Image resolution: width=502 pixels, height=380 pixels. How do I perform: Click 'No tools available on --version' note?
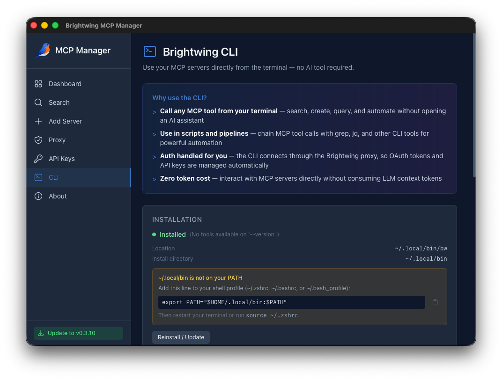click(234, 234)
